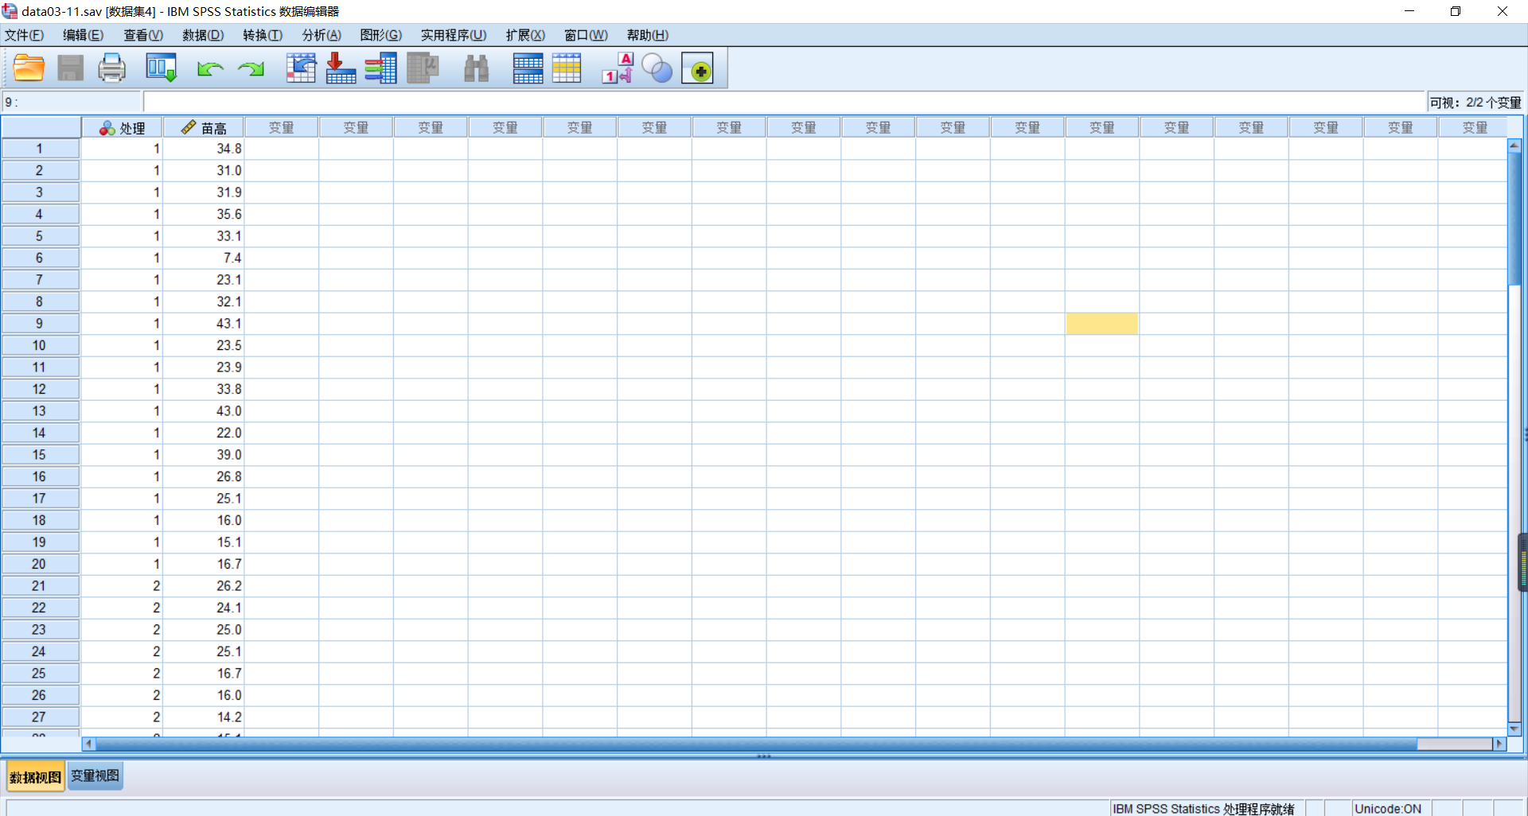Switch to the 变量视图 tab
This screenshot has width=1528, height=816.
point(95,775)
